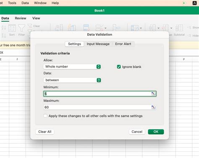
Task: Confirm with the OK button
Action: coord(156,132)
